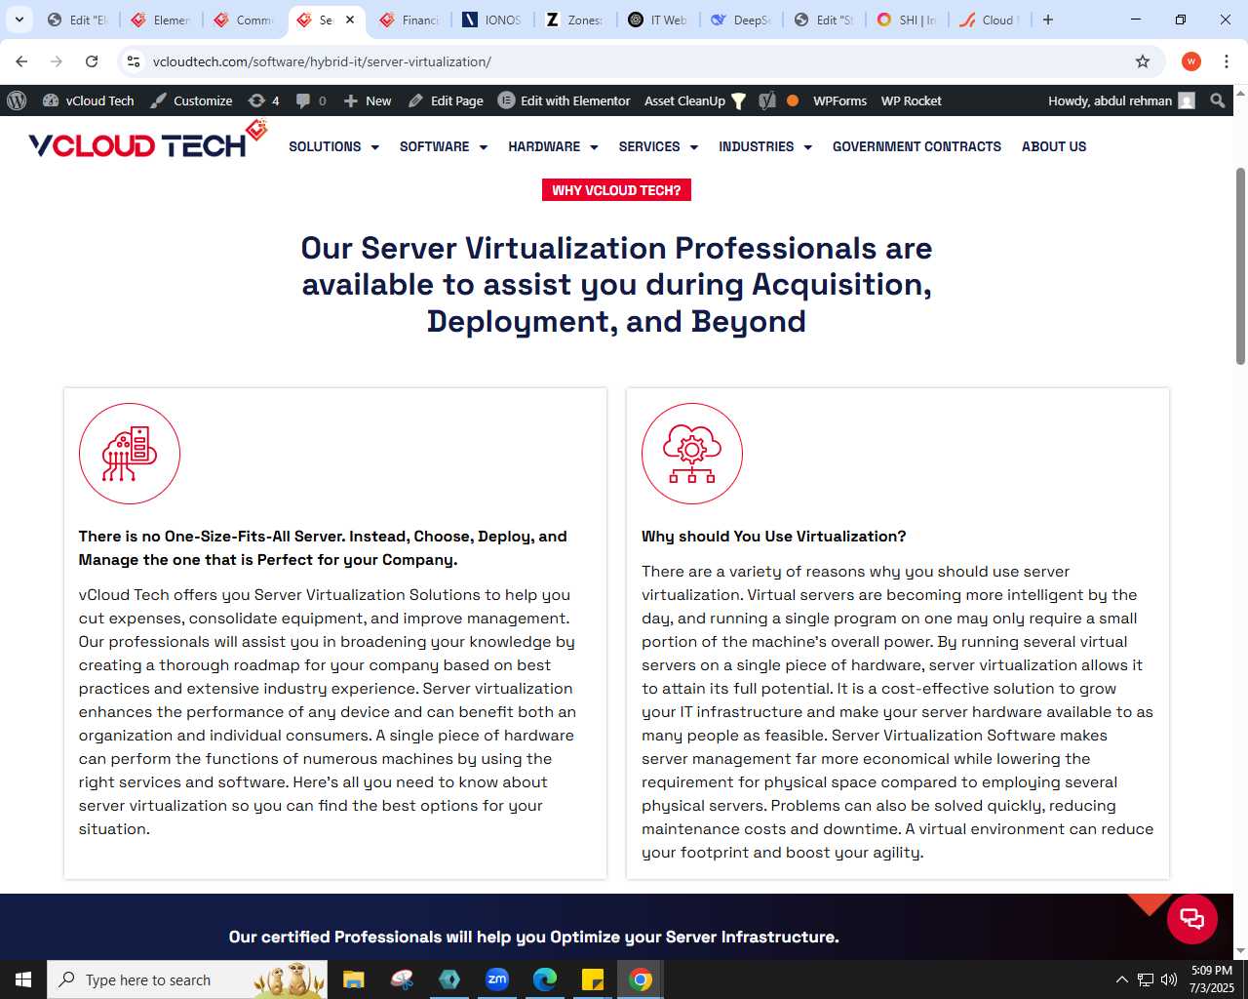The height and width of the screenshot is (999, 1248).
Task: Switch to the Edit "El" tab
Action: (x=78, y=20)
